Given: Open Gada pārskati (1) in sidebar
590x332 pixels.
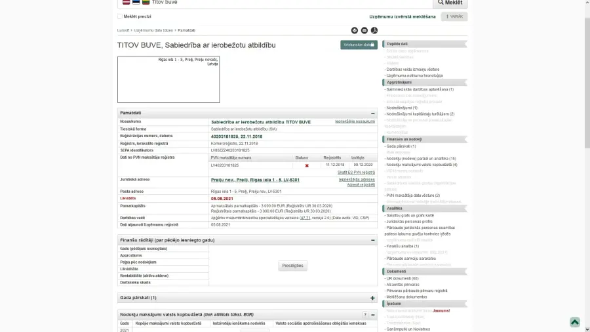Looking at the screenshot, I should 401,146.
